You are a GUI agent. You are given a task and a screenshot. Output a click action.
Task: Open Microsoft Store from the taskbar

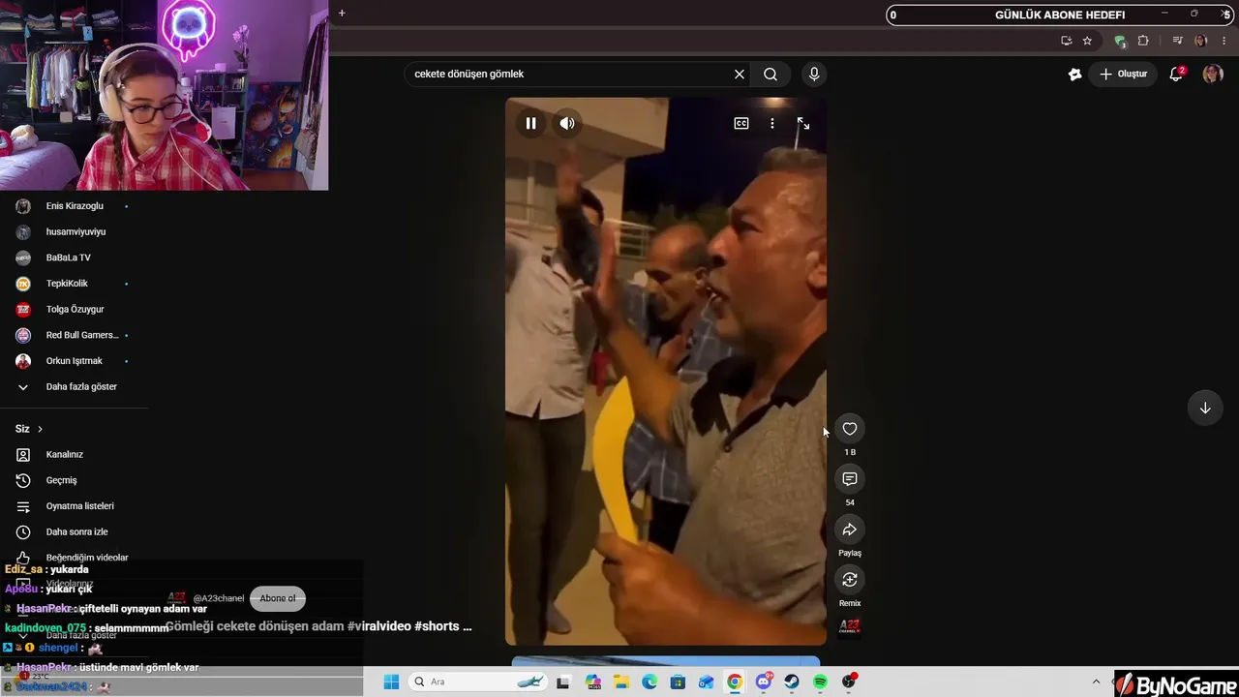[x=678, y=682]
